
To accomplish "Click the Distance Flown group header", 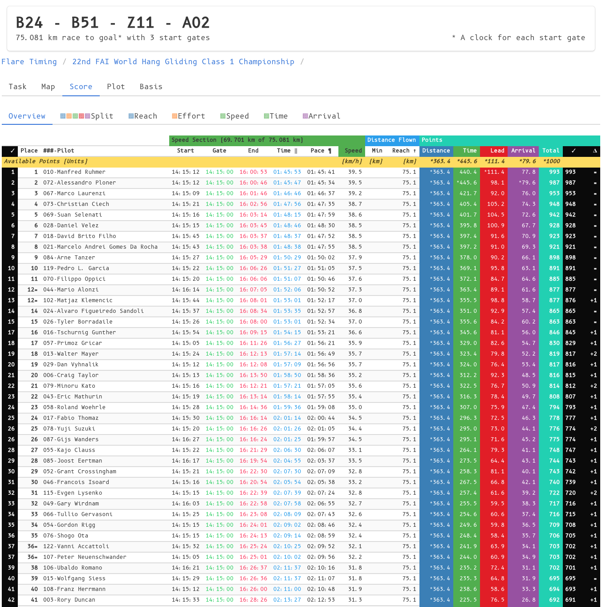I will (392, 140).
